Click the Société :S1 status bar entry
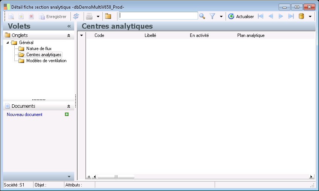The height and width of the screenshot is (191, 319). click(14, 185)
